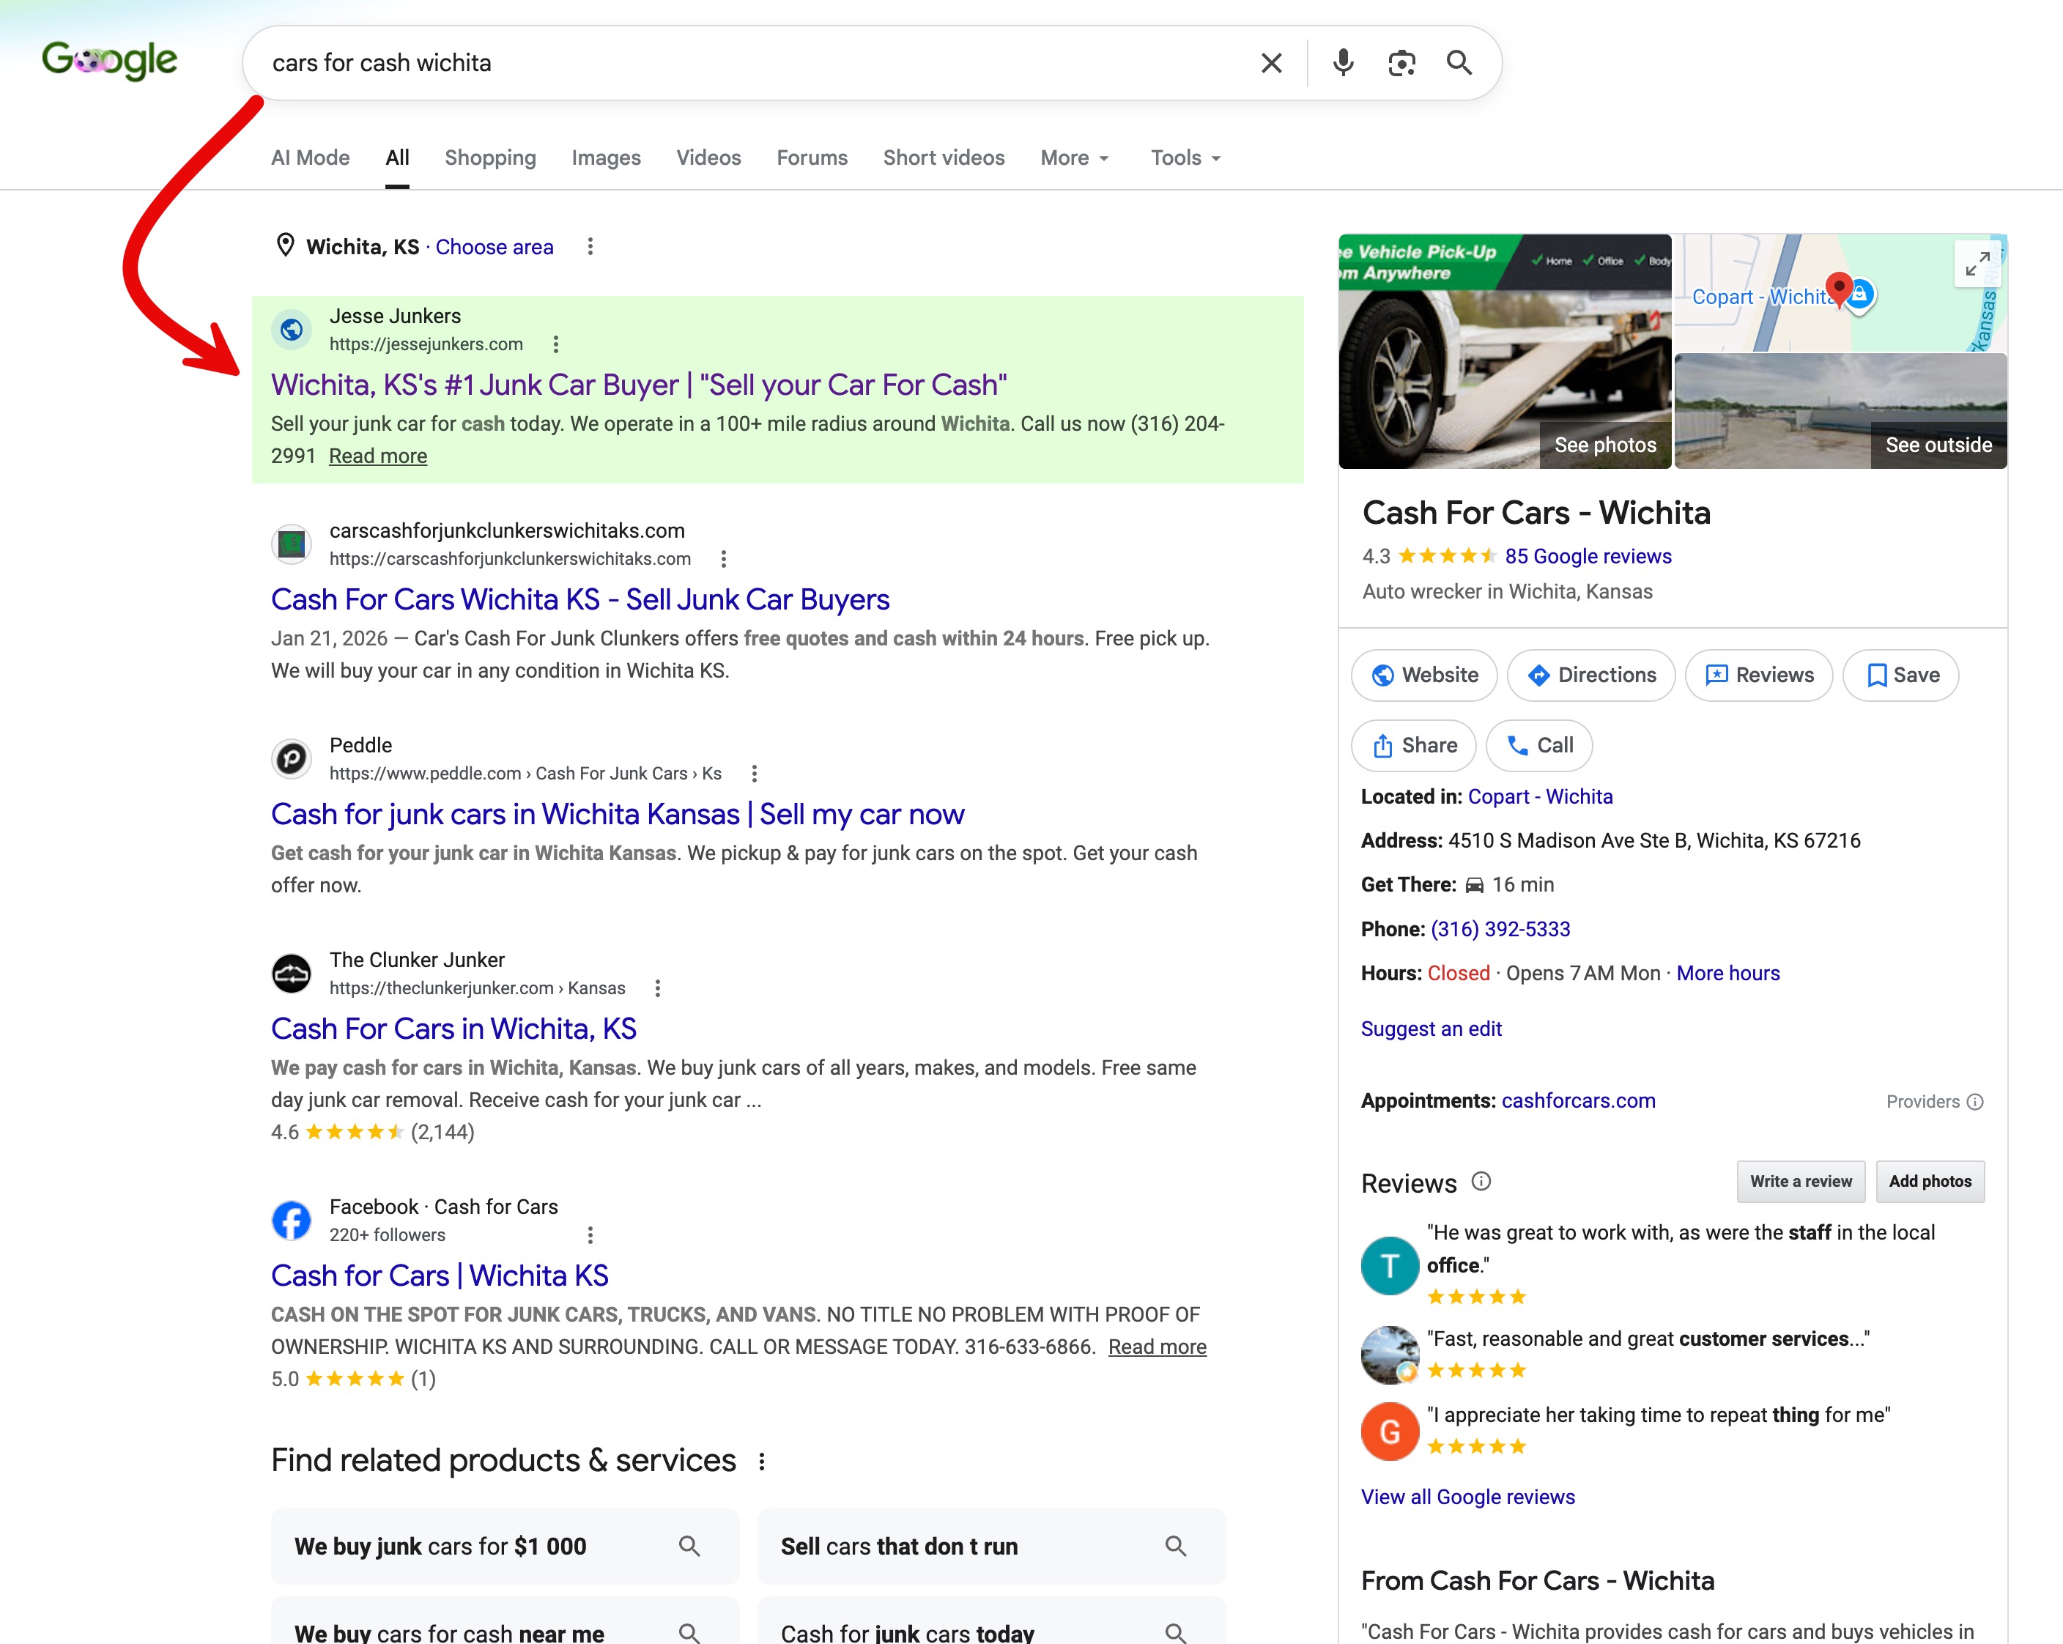Open Google Lens image search icon
Screen dimensions: 2063x1644
coord(1401,63)
